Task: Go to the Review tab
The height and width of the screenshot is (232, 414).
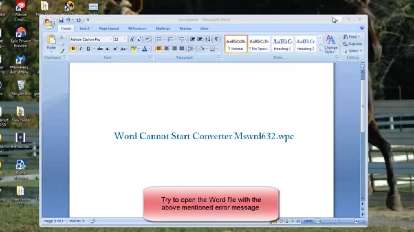Action: pyautogui.click(x=185, y=28)
